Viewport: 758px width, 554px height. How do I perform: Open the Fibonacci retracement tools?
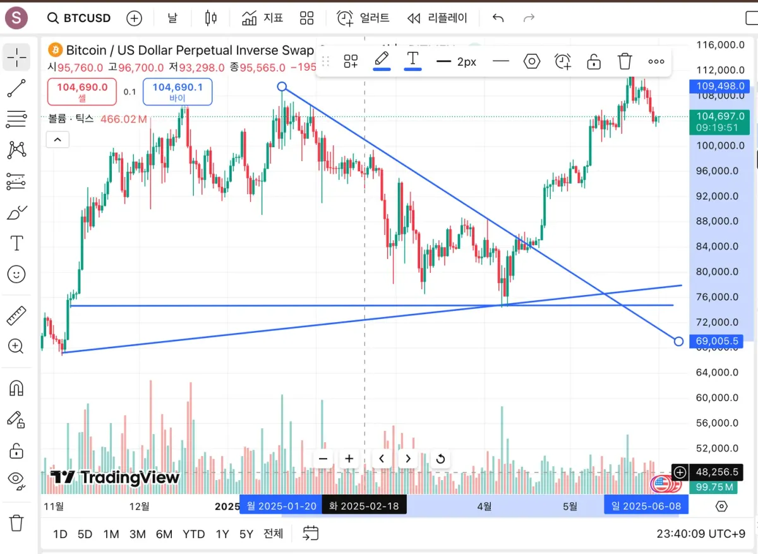pyautogui.click(x=16, y=119)
